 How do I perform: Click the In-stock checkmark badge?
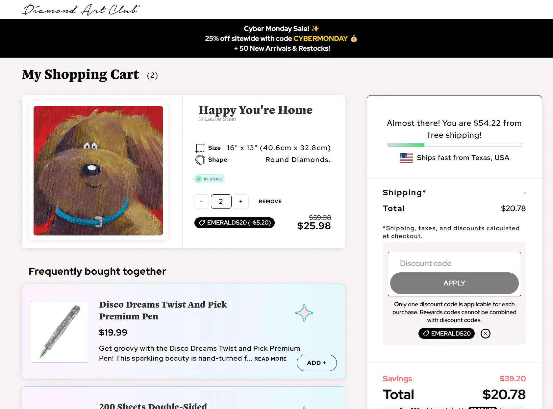point(209,179)
